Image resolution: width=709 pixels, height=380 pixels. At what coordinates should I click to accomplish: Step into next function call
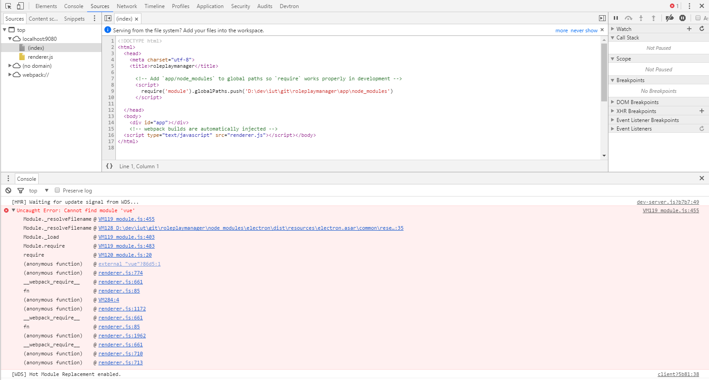click(641, 18)
